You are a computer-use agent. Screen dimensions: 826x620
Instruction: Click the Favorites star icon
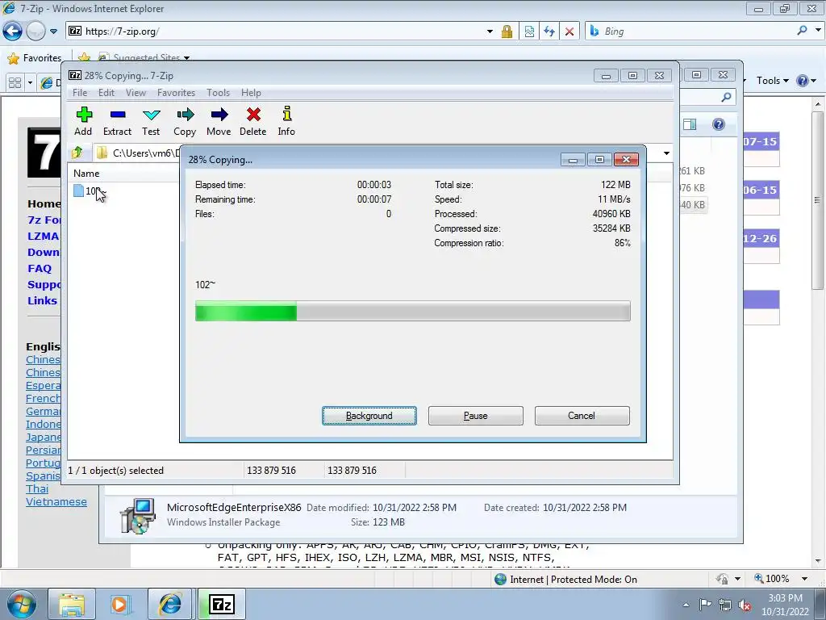13,58
